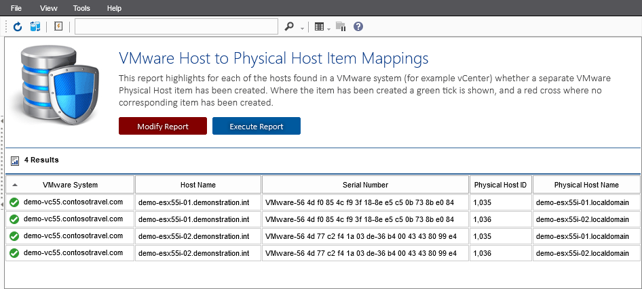Screen dimensions: 642x289
Task: Click the sort arrow in VMware System header
Action: 15,185
